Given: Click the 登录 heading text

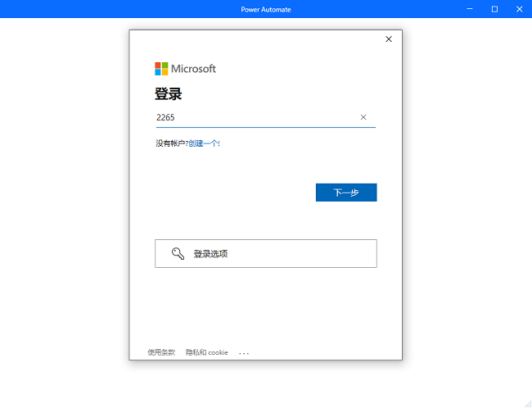Looking at the screenshot, I should (169, 93).
